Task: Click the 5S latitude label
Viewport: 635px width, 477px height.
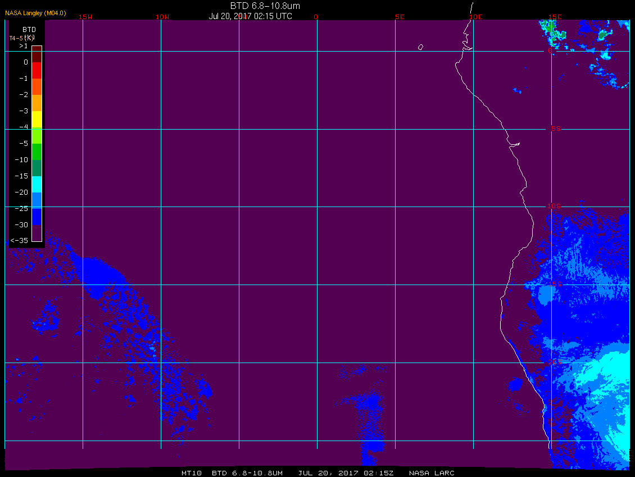Action: (x=556, y=129)
